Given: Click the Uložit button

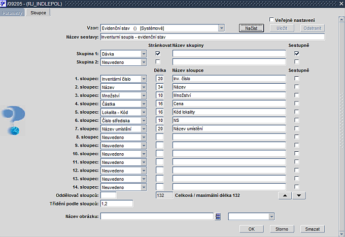Looking at the screenshot, I should pyautogui.click(x=282, y=28).
